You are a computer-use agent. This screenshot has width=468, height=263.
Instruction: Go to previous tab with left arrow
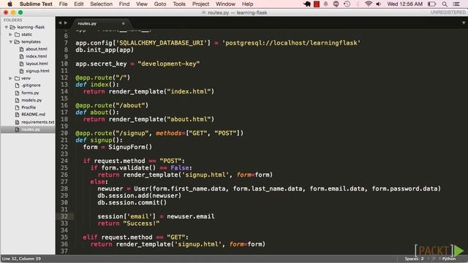click(60, 23)
